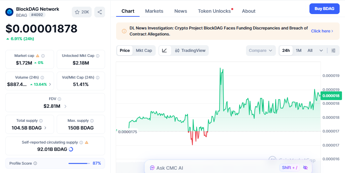Screen dimensions: 345x173
Task: Click the DL News Investigation headline text
Action: click(219, 31)
